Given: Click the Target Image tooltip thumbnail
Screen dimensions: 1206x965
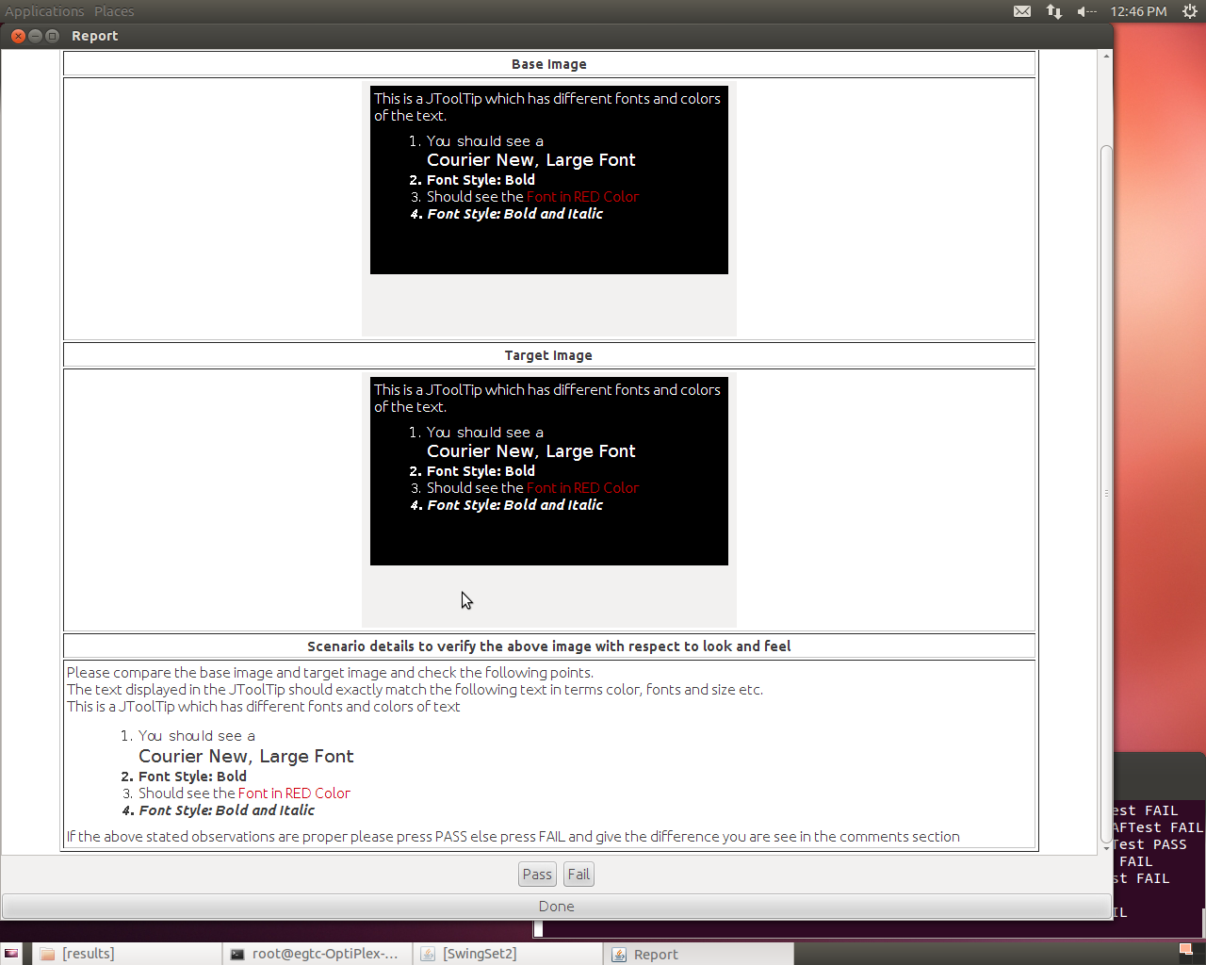Looking at the screenshot, I should (x=548, y=471).
